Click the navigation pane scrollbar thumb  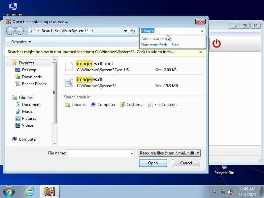(x=54, y=93)
